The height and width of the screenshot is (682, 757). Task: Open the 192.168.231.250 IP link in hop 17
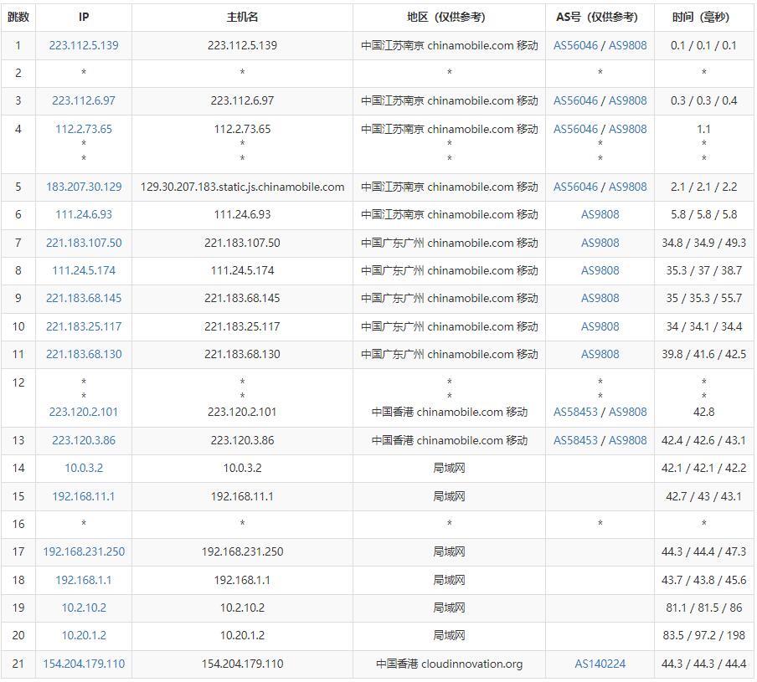[x=84, y=551]
